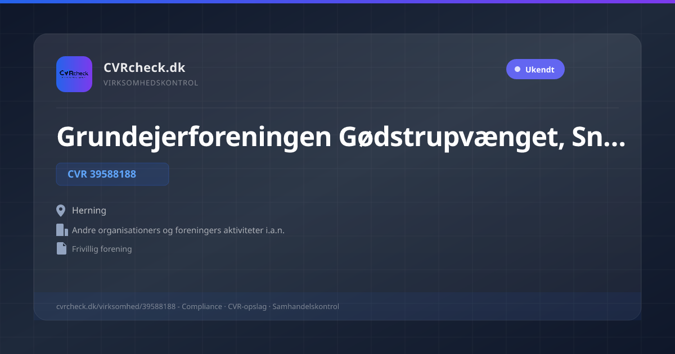Click the location pin icon beside Herning
The width and height of the screenshot is (675, 354).
(x=61, y=211)
